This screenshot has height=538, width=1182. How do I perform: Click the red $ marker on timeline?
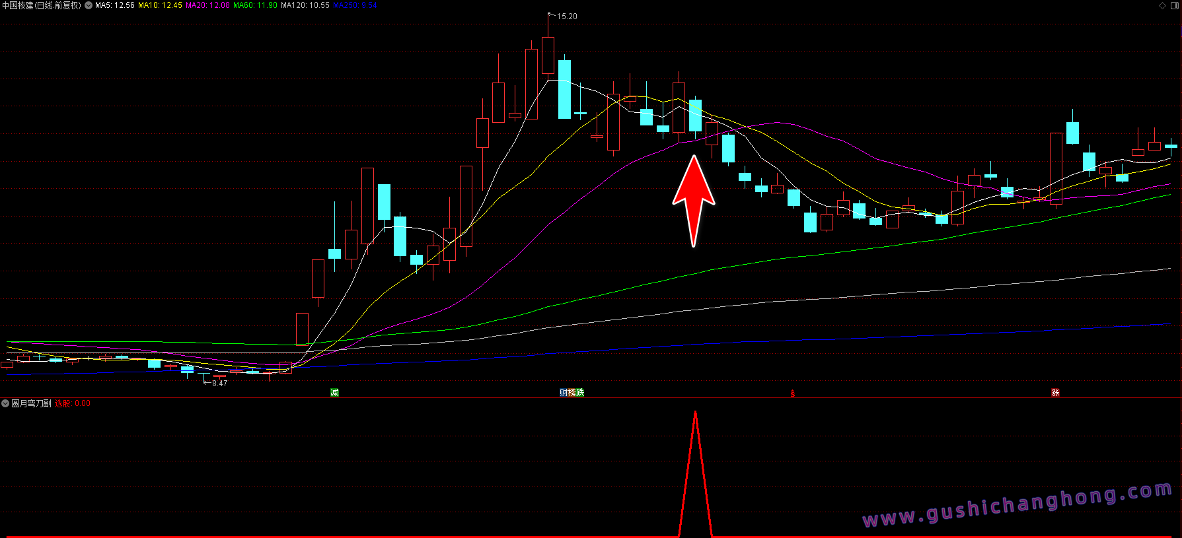(x=793, y=393)
